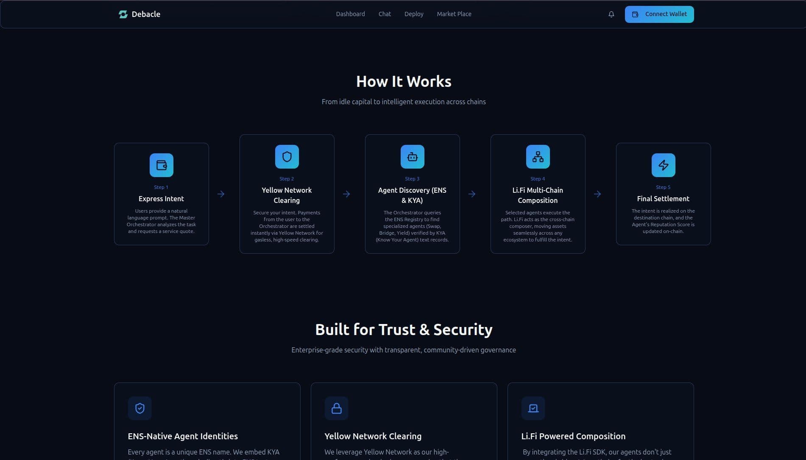The height and width of the screenshot is (460, 806).
Task: Click the shield icon in Step 2 card
Action: pyautogui.click(x=287, y=157)
